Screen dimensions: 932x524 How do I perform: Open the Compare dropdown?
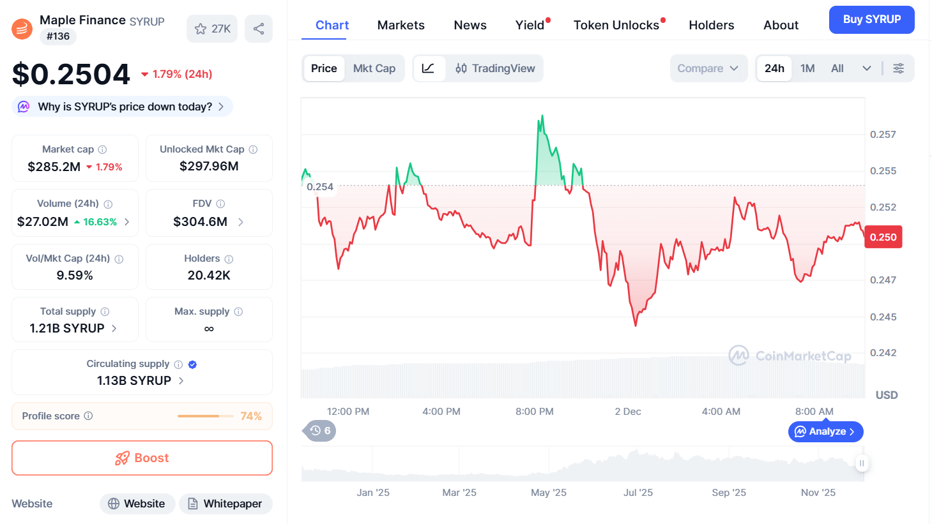[x=708, y=68]
